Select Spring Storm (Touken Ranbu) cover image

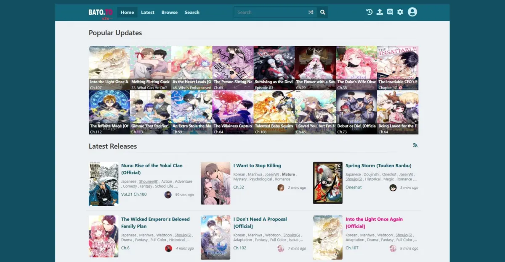coord(327,183)
